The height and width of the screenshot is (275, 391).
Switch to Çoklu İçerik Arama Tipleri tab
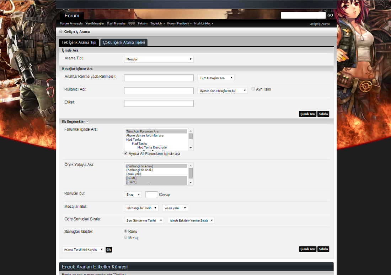[x=124, y=42]
